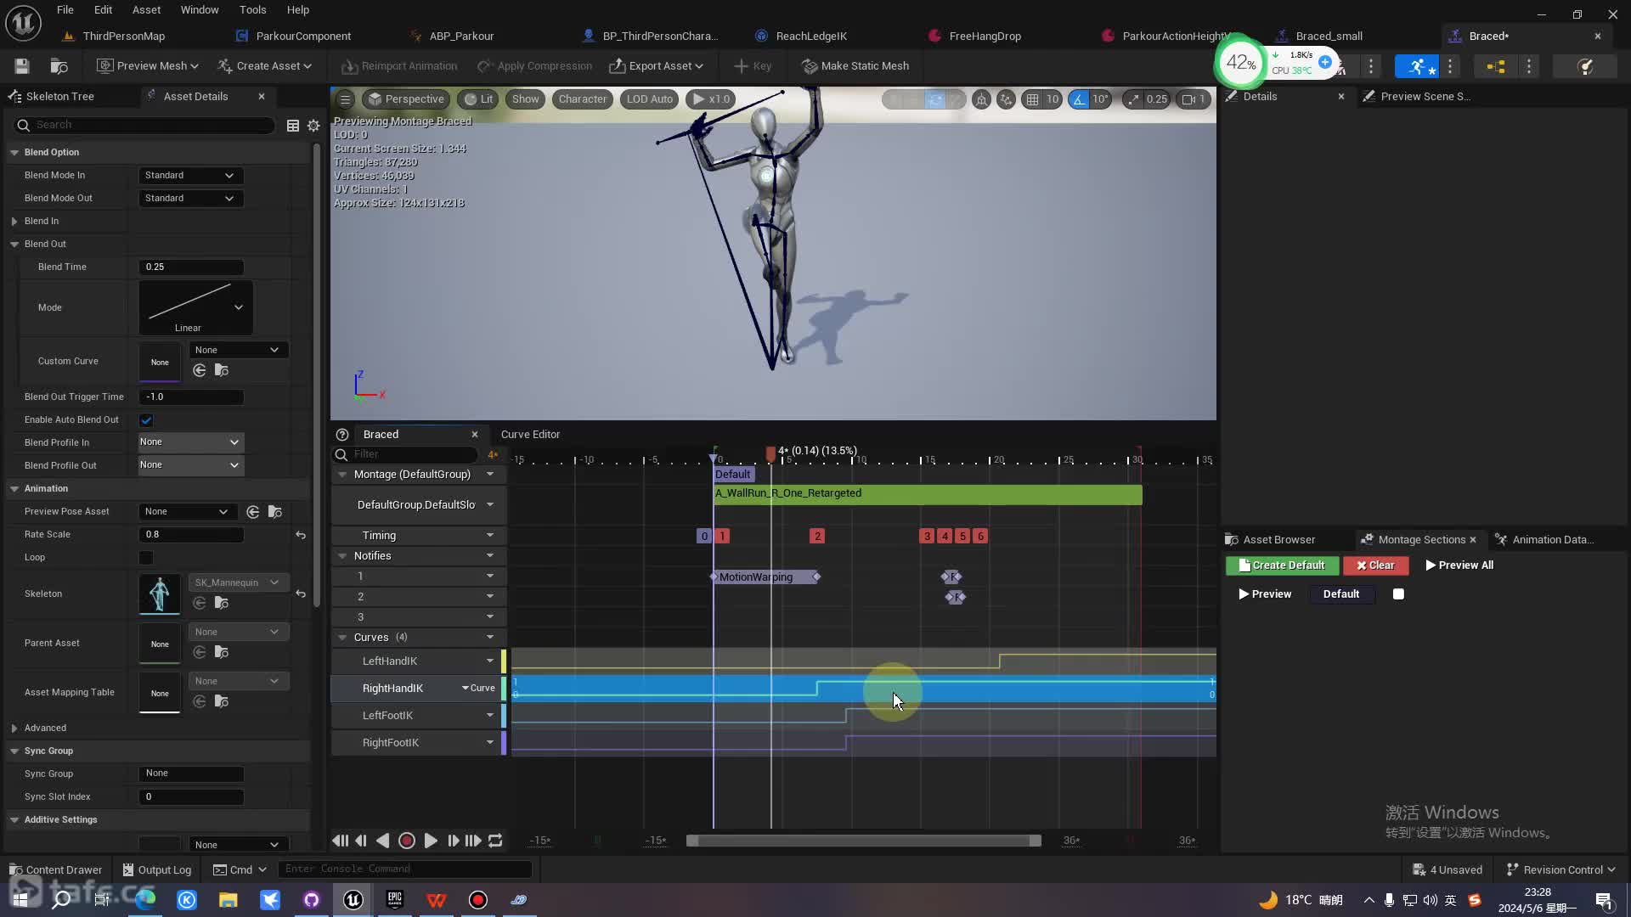The image size is (1631, 917).
Task: Switch to the Skeleton Tree tab
Action: (x=60, y=97)
